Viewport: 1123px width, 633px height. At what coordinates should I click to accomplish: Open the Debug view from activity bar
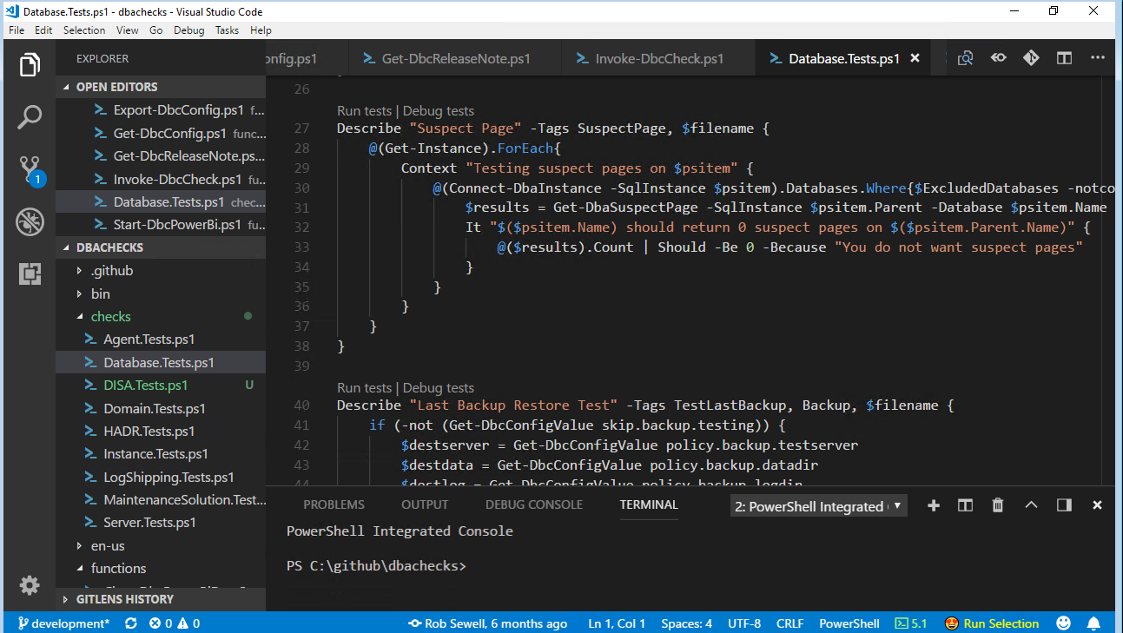[x=30, y=221]
